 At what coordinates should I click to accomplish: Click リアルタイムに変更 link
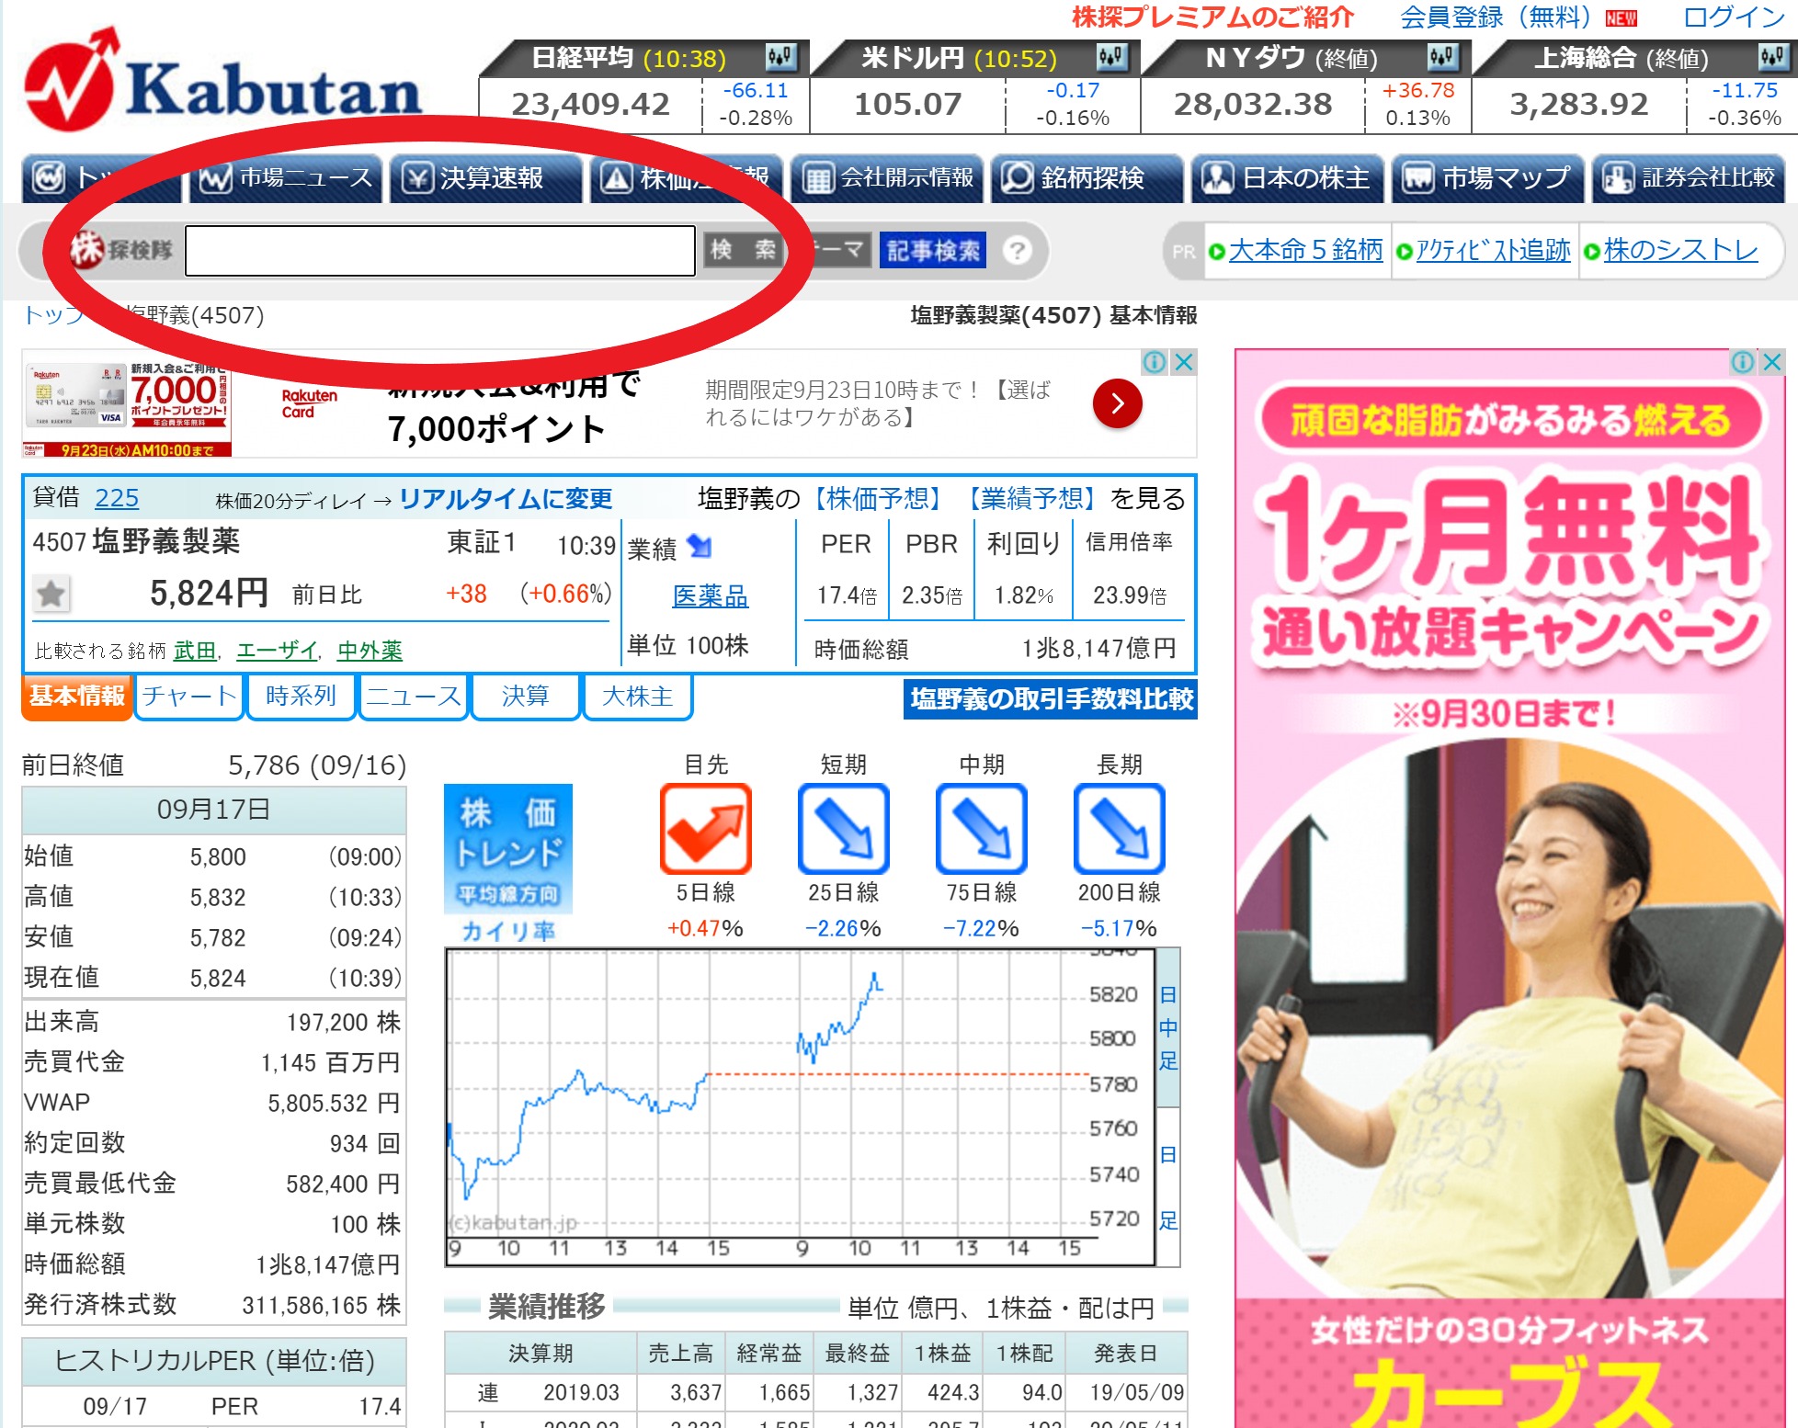click(506, 498)
